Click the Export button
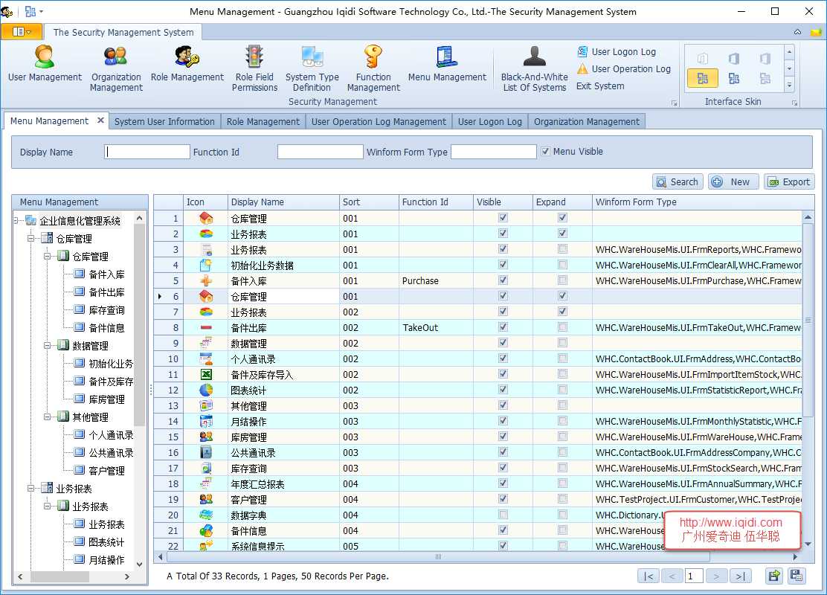Viewport: 827px width, 595px height. coord(789,182)
